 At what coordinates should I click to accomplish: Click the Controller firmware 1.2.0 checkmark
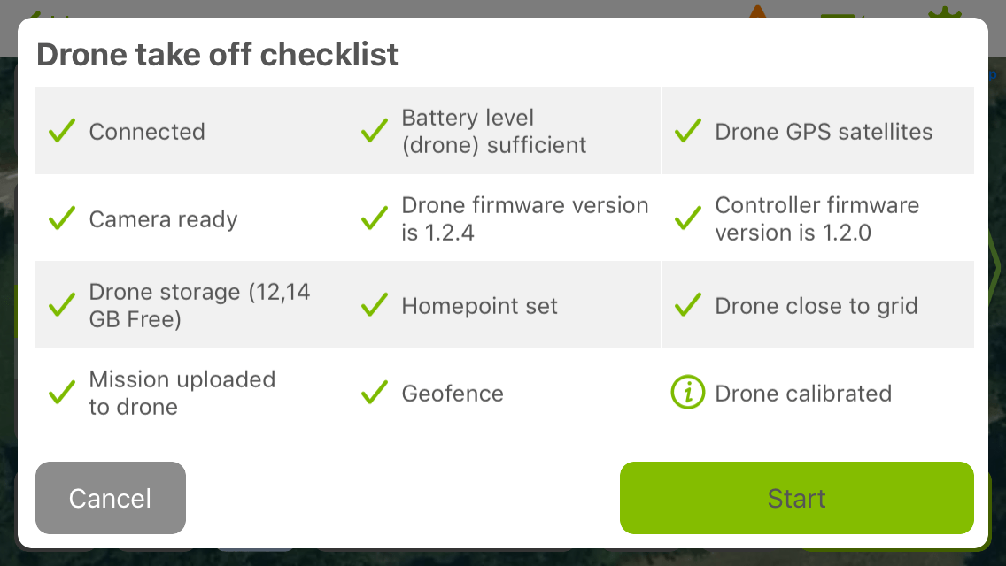coord(687,218)
